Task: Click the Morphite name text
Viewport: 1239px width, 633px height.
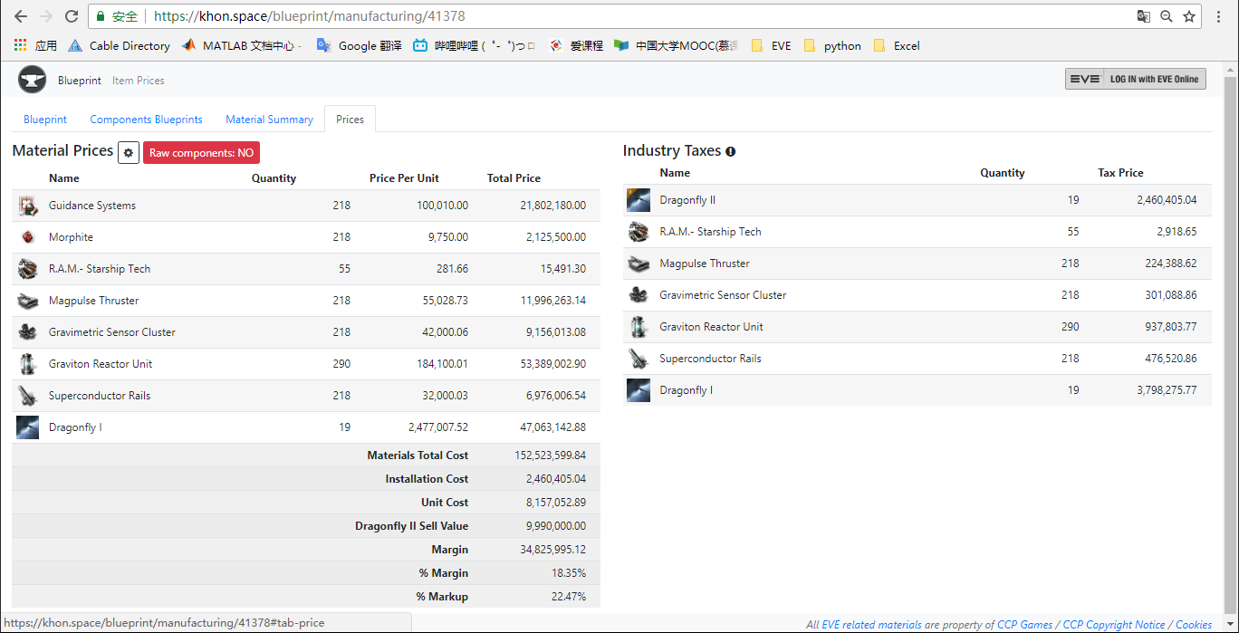Action: click(71, 237)
